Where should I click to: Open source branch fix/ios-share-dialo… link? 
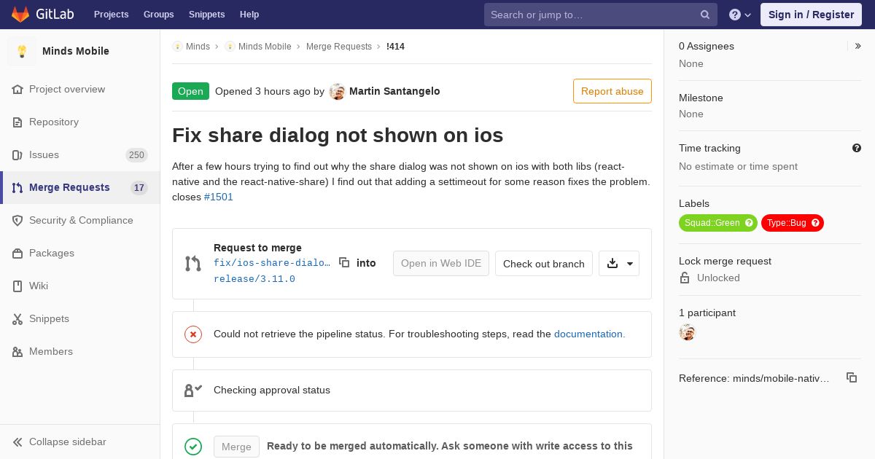[272, 262]
